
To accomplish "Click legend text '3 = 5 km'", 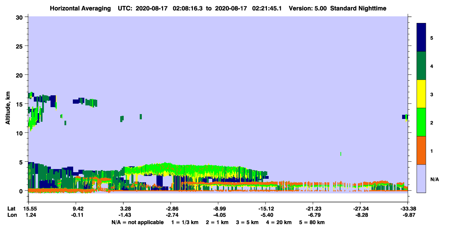I will pos(248,222).
